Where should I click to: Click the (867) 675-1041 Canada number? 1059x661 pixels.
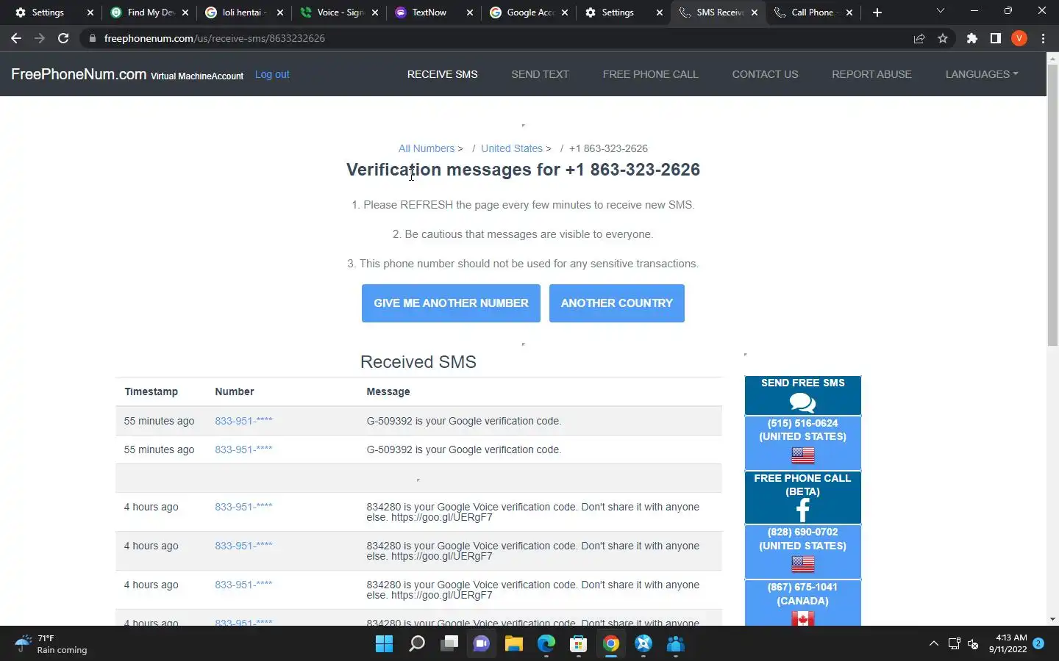coord(802,593)
